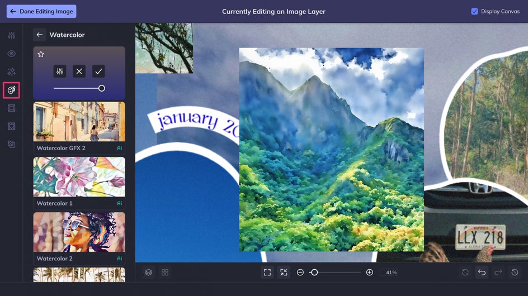Cancel the Watercolor effect with X

click(x=79, y=71)
